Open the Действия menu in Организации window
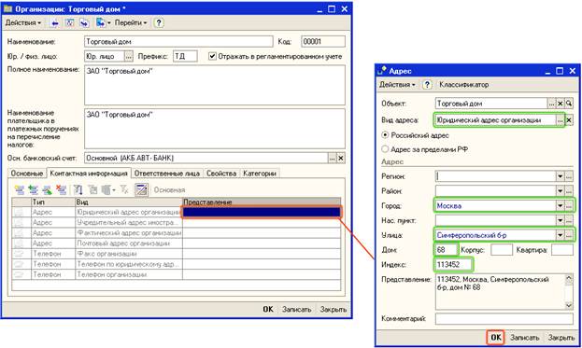Viewport: 582px width, 348px height. pos(23,23)
